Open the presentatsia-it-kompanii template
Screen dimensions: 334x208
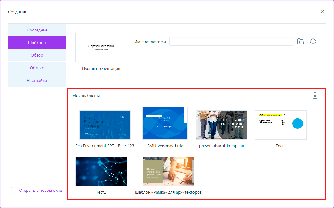pyautogui.click(x=221, y=125)
